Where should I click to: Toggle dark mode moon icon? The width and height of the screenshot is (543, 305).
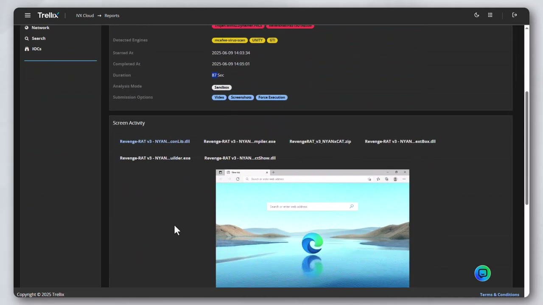coord(477,15)
